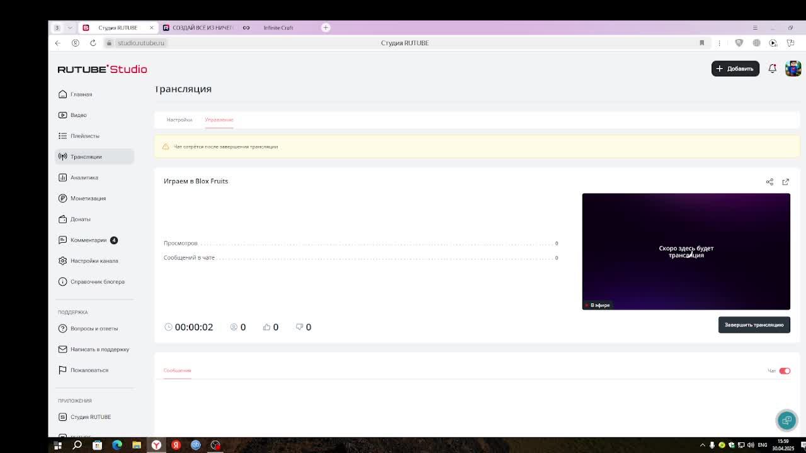The image size is (806, 453).
Task: Click the stream title Играем в Blox Fruits
Action: pyautogui.click(x=196, y=181)
